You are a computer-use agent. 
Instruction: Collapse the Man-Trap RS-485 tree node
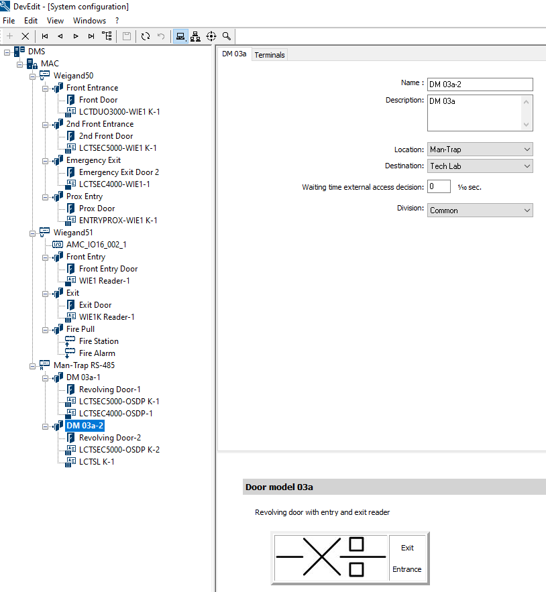point(33,365)
